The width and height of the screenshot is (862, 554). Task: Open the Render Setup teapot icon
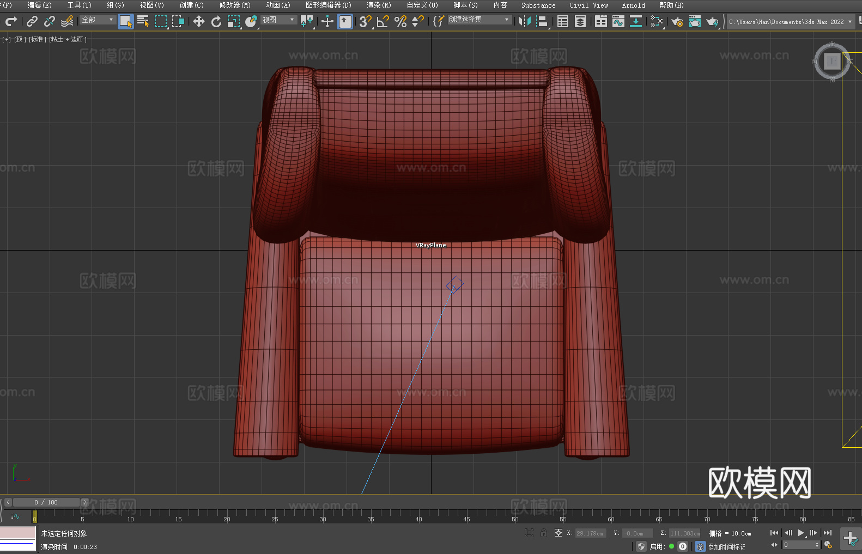(x=677, y=21)
